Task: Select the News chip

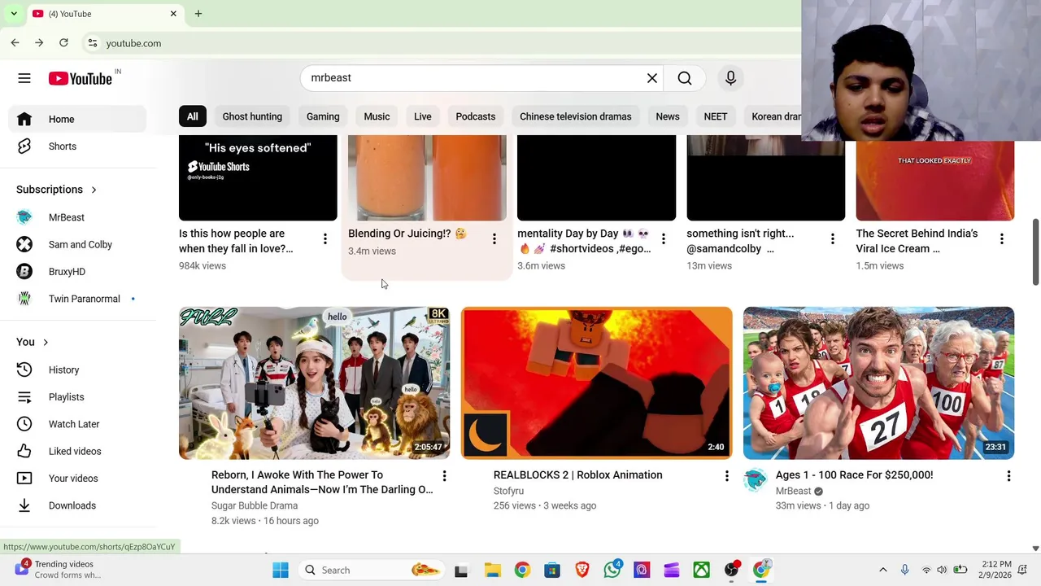Action: click(668, 116)
